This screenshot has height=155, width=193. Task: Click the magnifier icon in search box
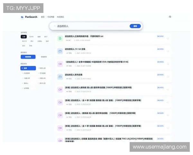(55, 26)
